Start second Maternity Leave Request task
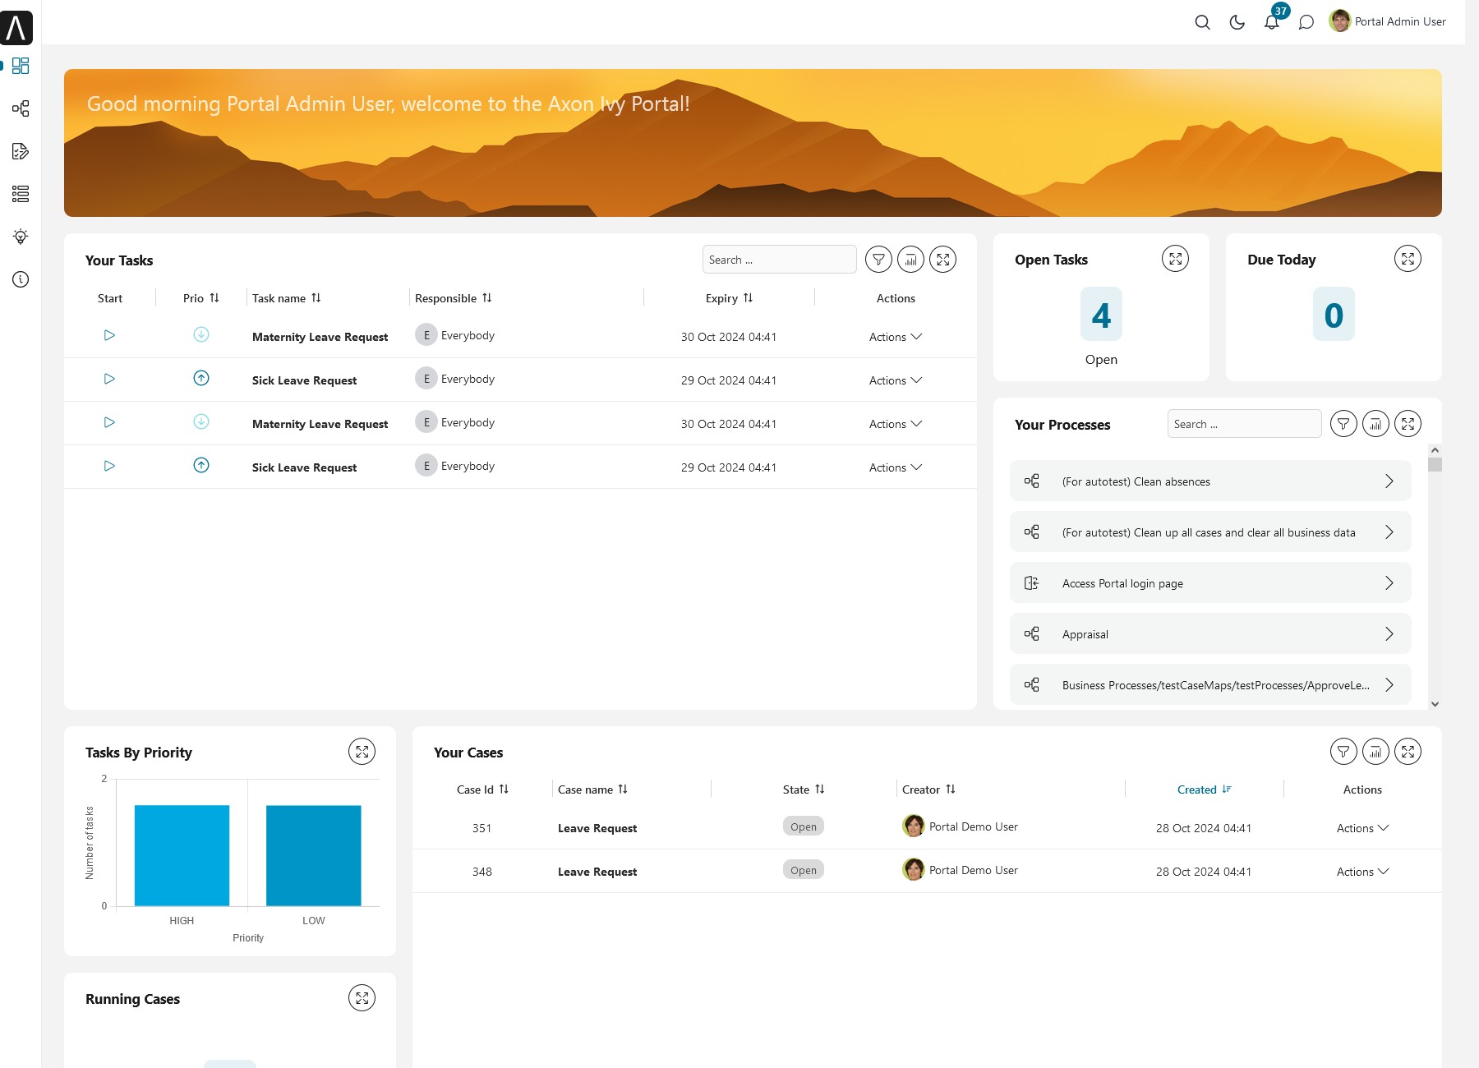This screenshot has height=1068, width=1479. 109,422
